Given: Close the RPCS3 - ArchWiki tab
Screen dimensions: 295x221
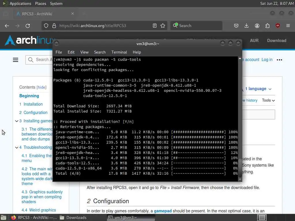Looking at the screenshot, I should [x=73, y=14].
